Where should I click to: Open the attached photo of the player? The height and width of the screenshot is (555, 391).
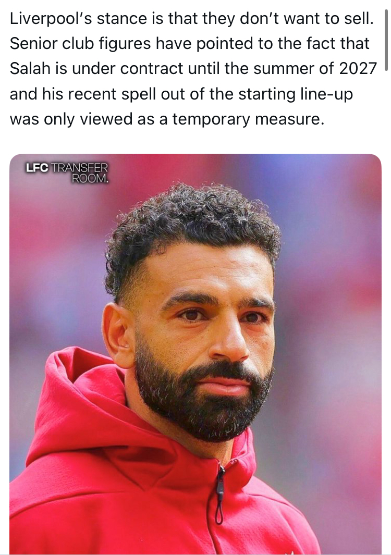pos(195,354)
